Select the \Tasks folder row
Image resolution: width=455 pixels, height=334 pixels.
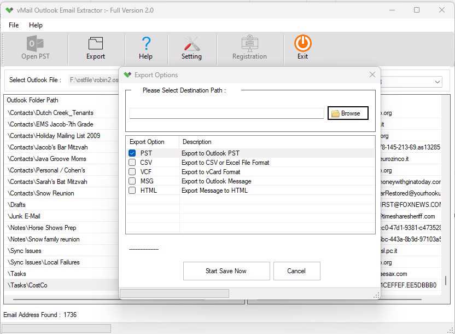tap(61, 274)
